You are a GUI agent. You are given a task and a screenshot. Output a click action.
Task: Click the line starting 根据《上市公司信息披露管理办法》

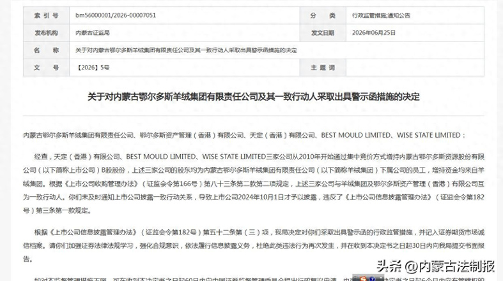(259, 233)
